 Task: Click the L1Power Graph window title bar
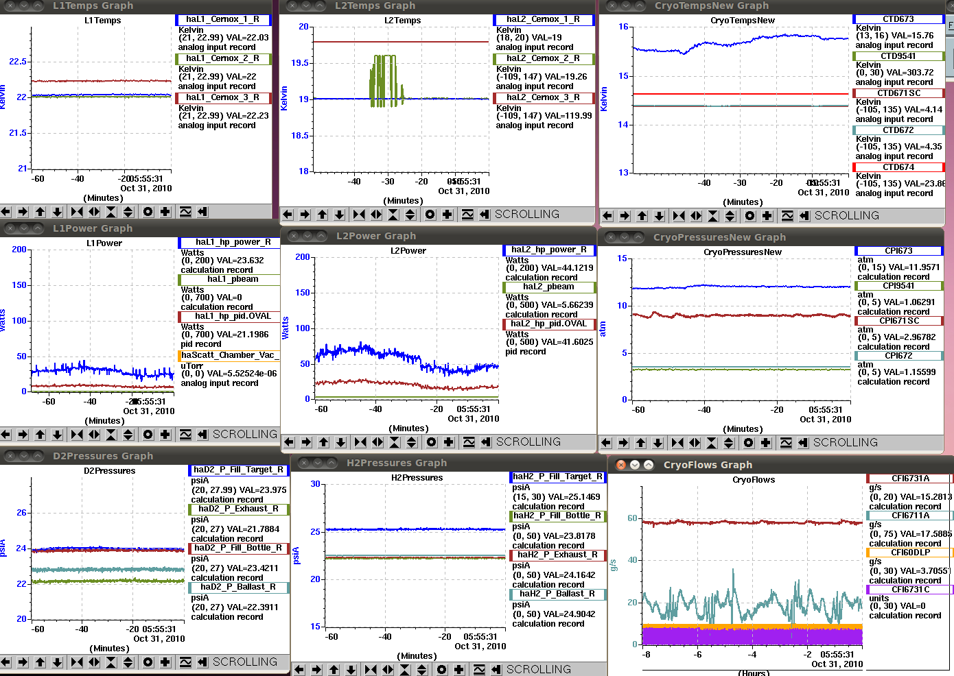point(140,228)
